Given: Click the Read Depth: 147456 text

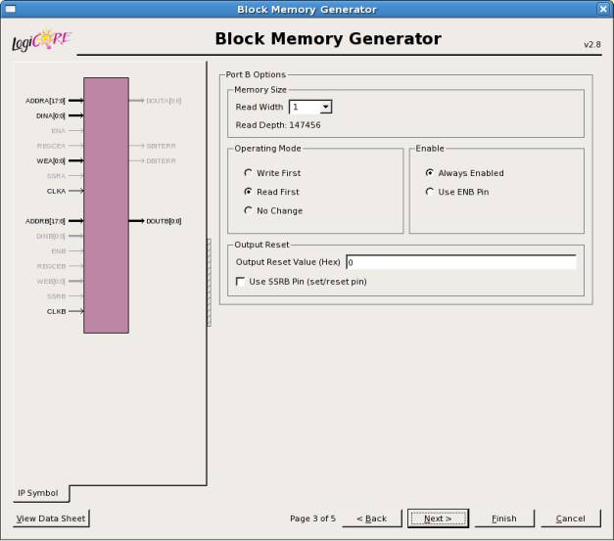Looking at the screenshot, I should point(278,125).
